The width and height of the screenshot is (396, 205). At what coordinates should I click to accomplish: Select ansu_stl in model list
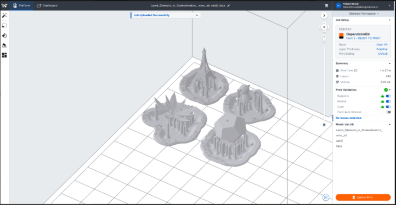click(x=341, y=135)
